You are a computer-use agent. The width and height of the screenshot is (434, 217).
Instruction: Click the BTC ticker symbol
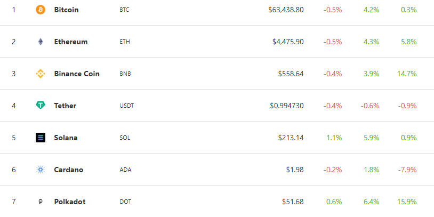125,10
